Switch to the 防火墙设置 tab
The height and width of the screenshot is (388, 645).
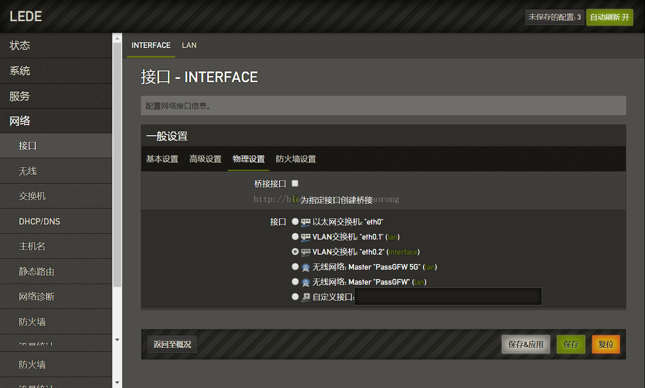coord(296,159)
